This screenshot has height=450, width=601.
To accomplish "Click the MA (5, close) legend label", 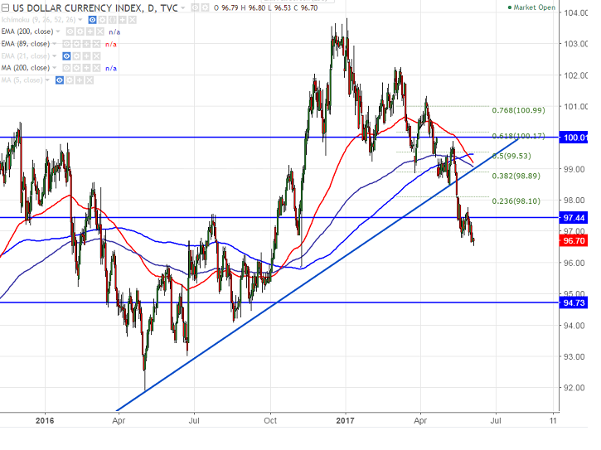I will 22,80.
